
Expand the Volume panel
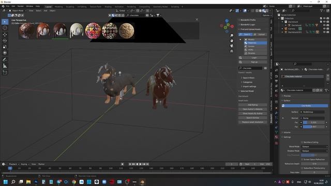[287, 132]
